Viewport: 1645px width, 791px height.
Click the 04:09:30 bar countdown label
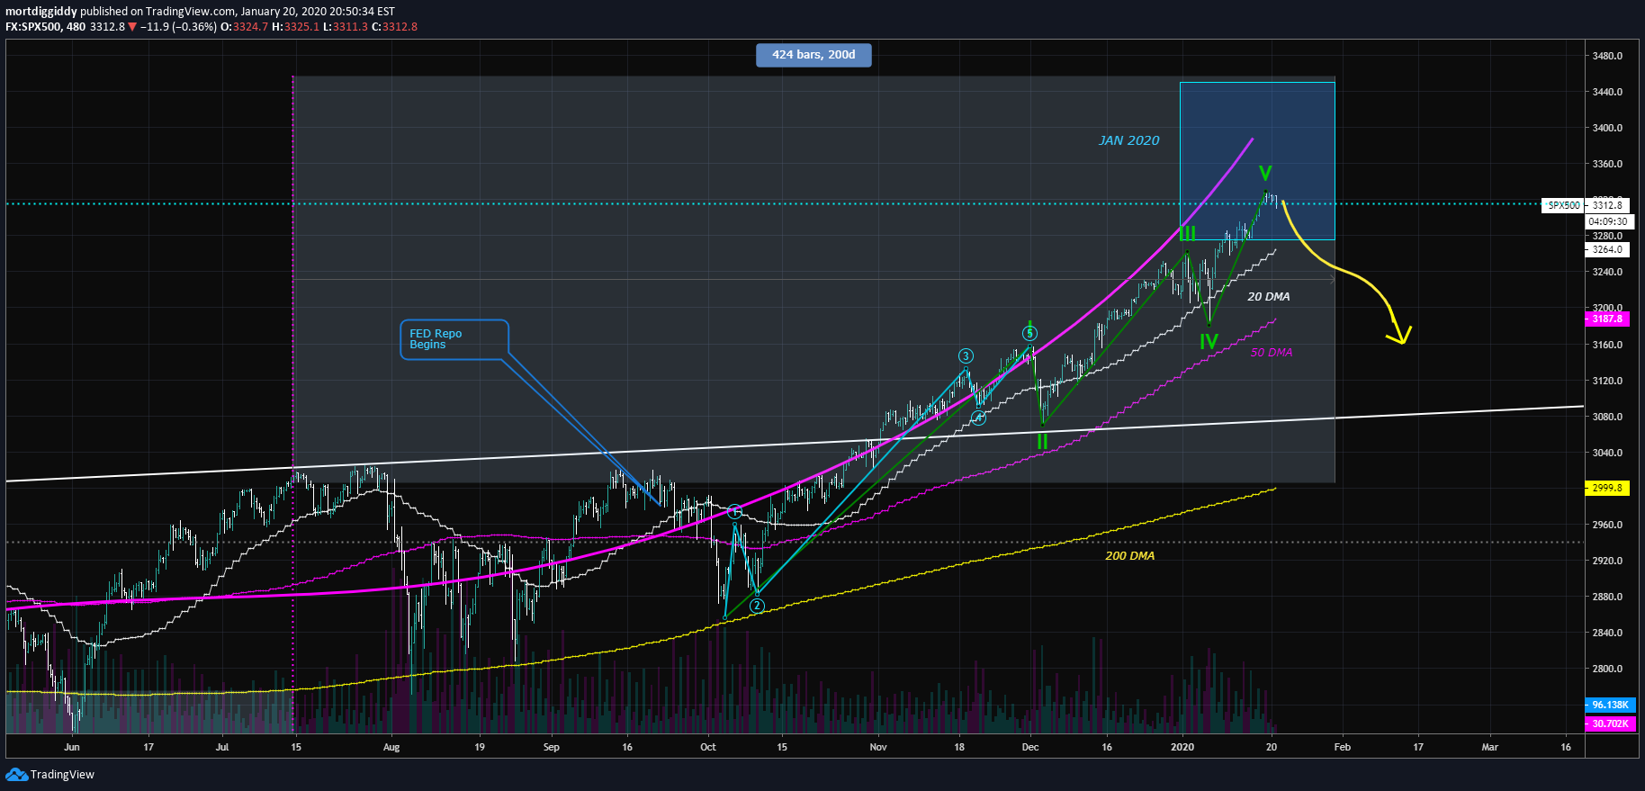click(x=1607, y=221)
